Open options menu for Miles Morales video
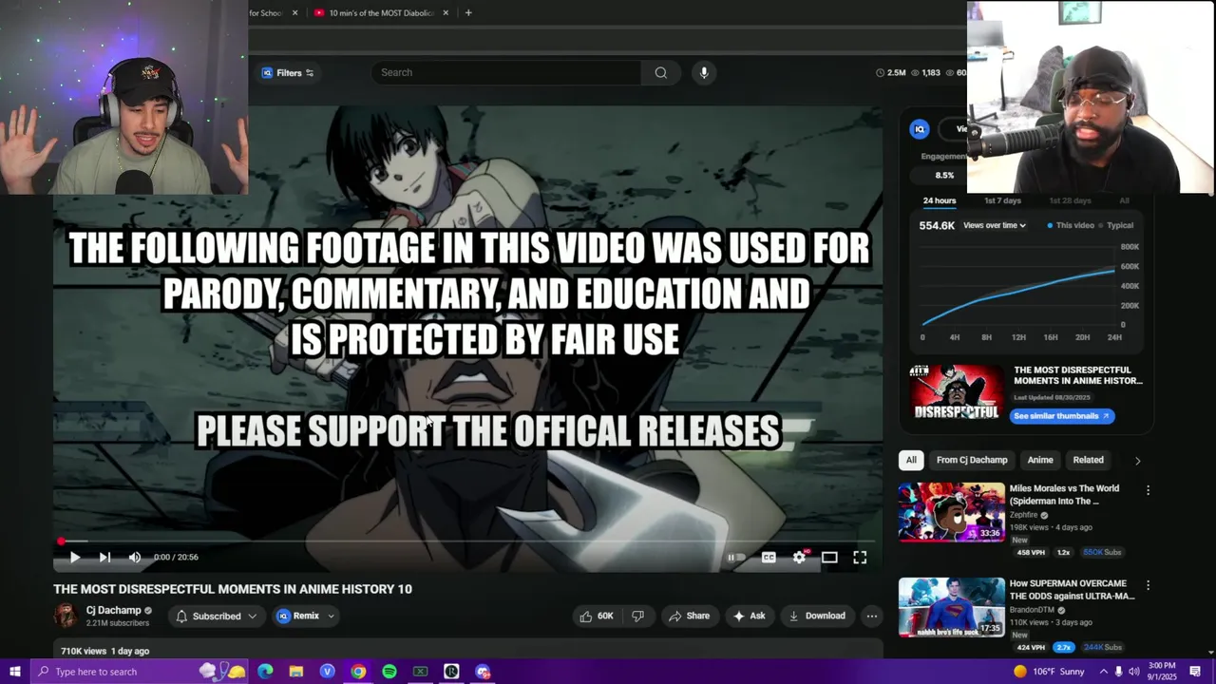1216x684 pixels. [x=1148, y=490]
